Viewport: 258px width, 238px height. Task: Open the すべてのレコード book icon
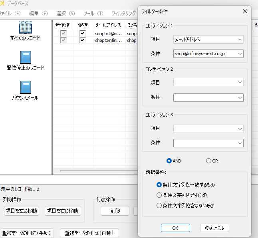pyautogui.click(x=26, y=27)
